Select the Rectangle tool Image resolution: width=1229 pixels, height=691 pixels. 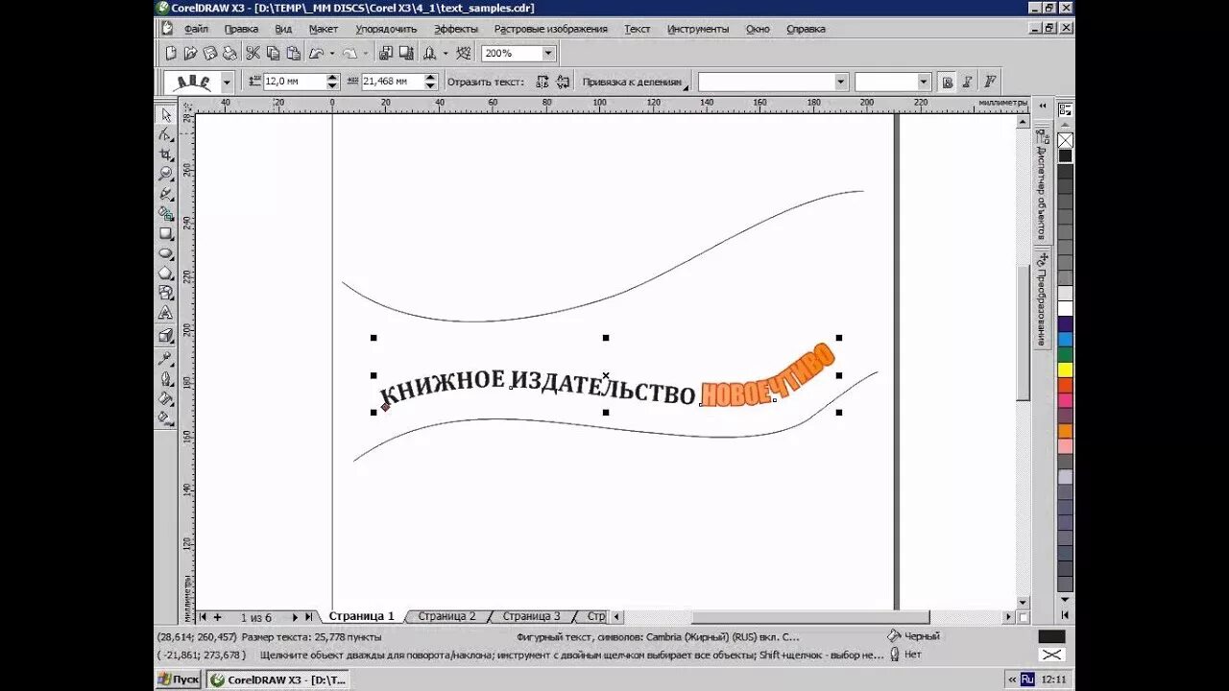(166, 233)
